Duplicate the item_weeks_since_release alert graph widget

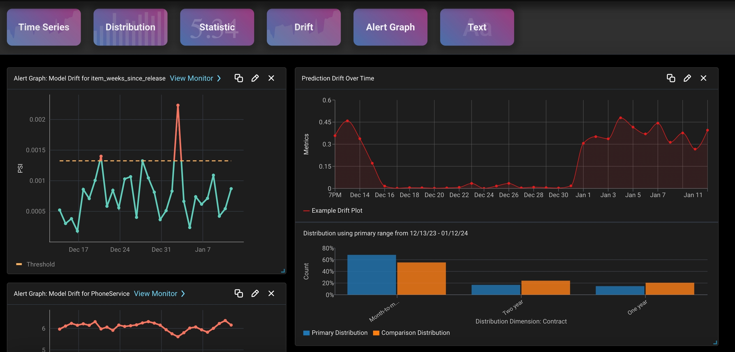[239, 78]
